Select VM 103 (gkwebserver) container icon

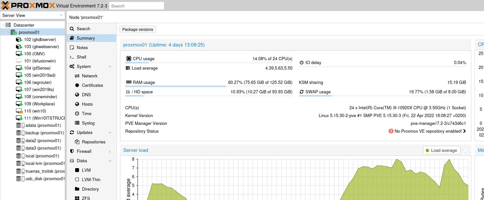(x=19, y=47)
